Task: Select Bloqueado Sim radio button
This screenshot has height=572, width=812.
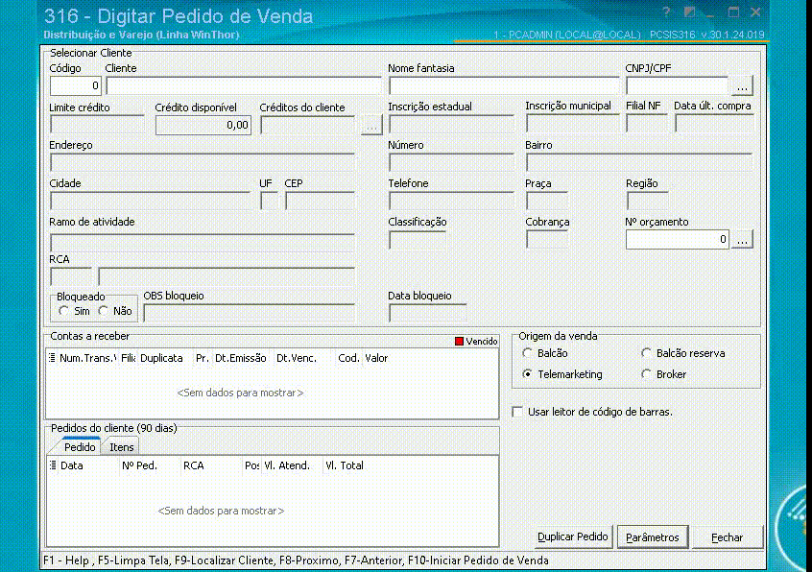Action: [x=63, y=311]
